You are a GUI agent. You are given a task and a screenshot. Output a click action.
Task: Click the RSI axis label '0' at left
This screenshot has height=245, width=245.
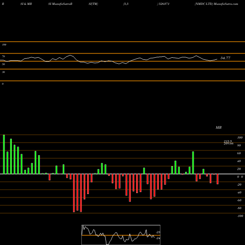[x=2, y=84]
